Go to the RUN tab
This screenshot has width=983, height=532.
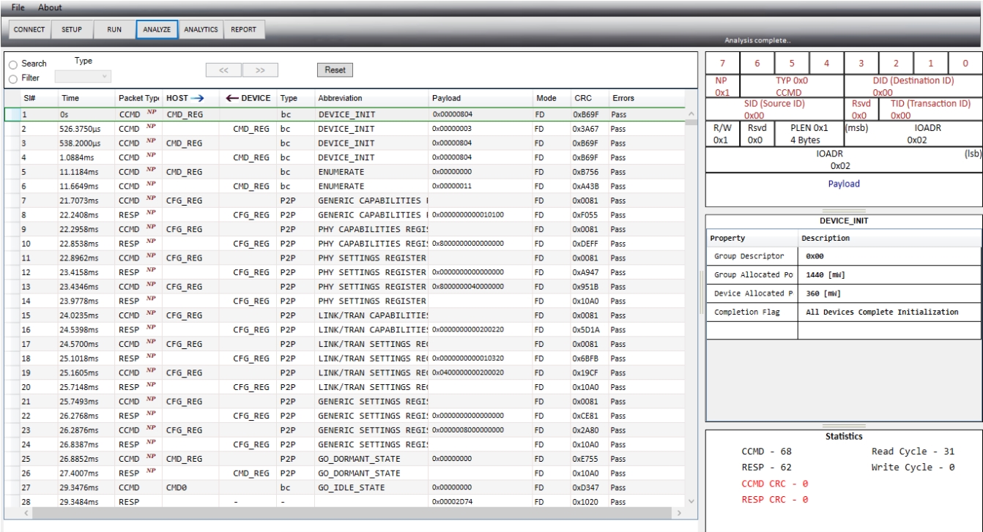pos(114,30)
